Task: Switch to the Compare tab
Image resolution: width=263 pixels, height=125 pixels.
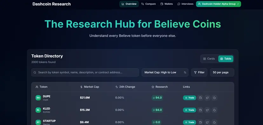Action: tap(148, 4)
